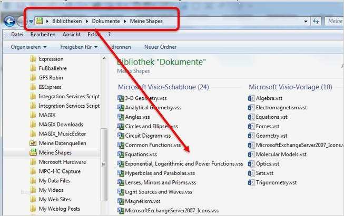Expand the chevron after Bibliotheken breadcrumb
The image size is (344, 216).
tap(87, 21)
